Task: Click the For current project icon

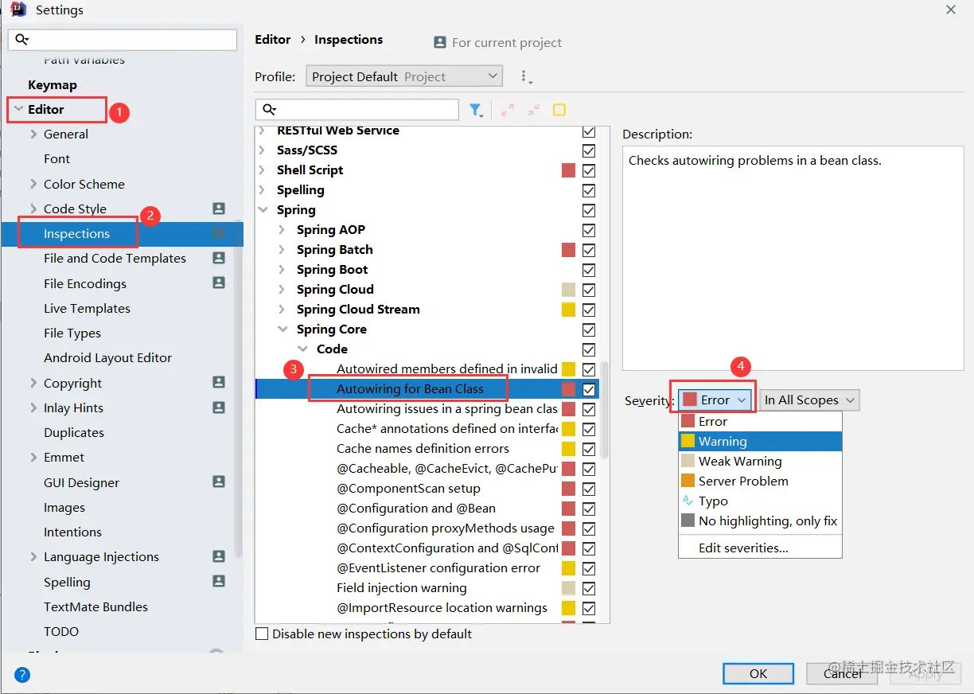Action: [x=440, y=42]
